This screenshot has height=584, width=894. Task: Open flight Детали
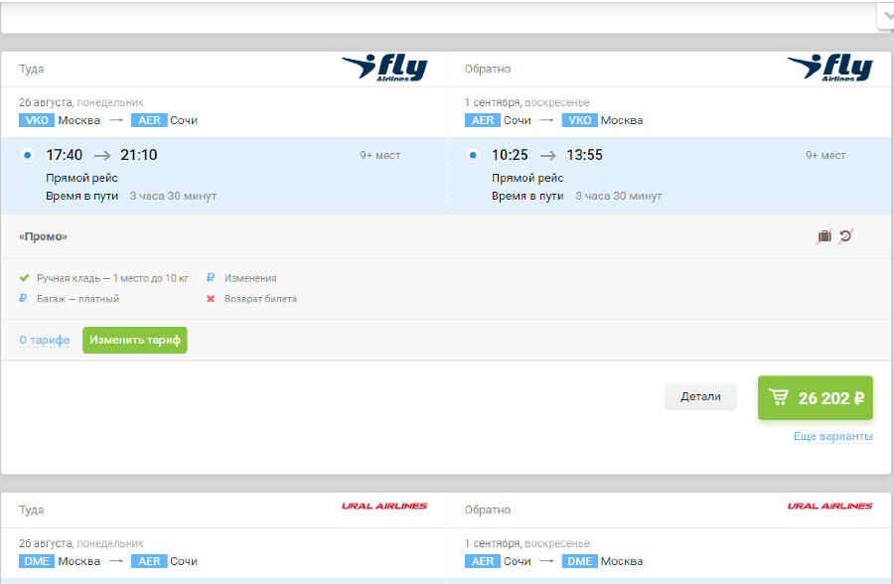(x=700, y=396)
